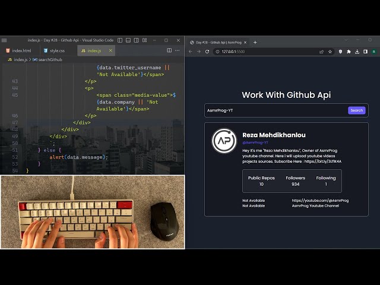380x285 pixels.
Task: Click the data.twitter_username code line
Action: pyautogui.click(x=133, y=68)
